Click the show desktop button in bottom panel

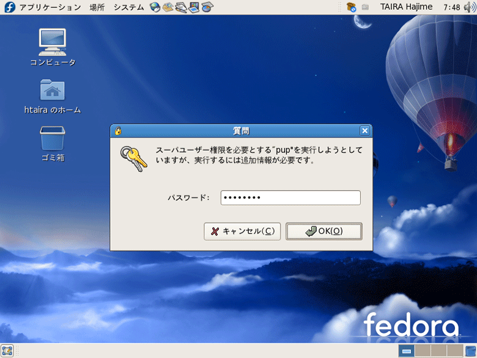point(7,351)
